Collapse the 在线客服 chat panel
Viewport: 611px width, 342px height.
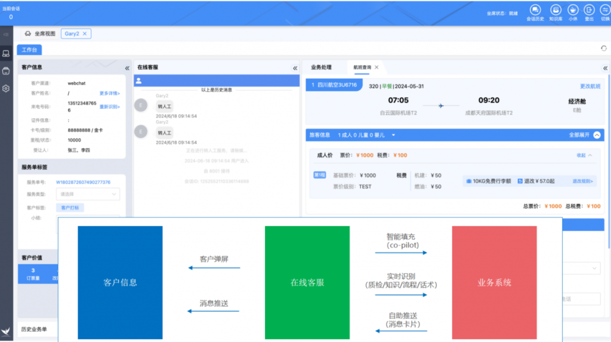click(295, 68)
